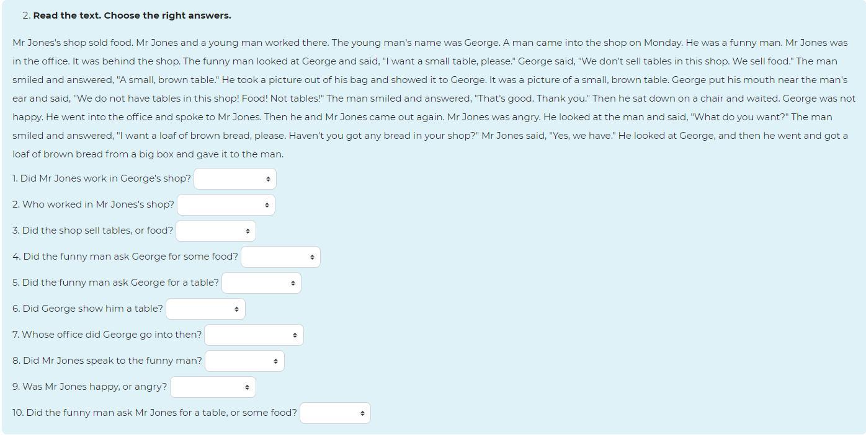This screenshot has height=435, width=866.
Task: Click the arrow icon in question 10 dropdown
Action: coord(362,413)
